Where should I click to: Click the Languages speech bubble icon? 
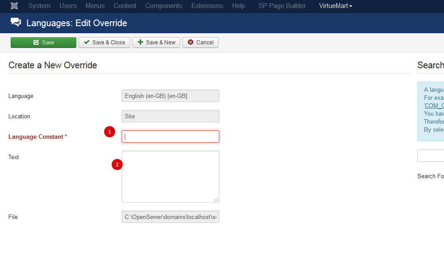click(16, 23)
